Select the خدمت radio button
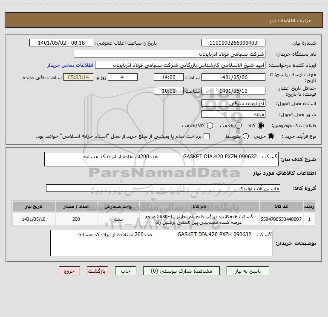The height and width of the screenshot is (317, 328). (239, 126)
